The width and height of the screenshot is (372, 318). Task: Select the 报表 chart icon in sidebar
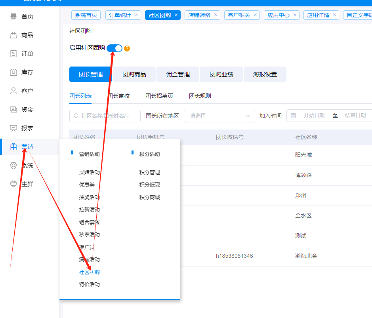[13, 128]
